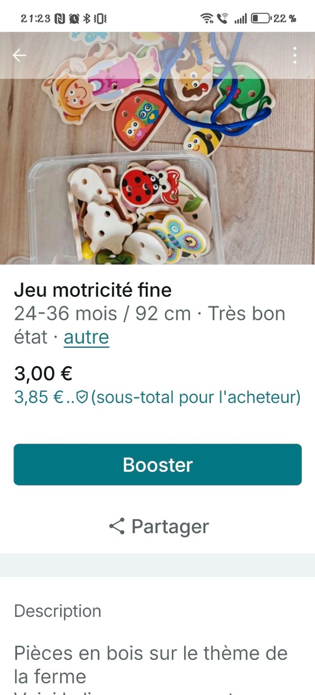
Task: Open the "autre" brand link
Action: [86, 337]
